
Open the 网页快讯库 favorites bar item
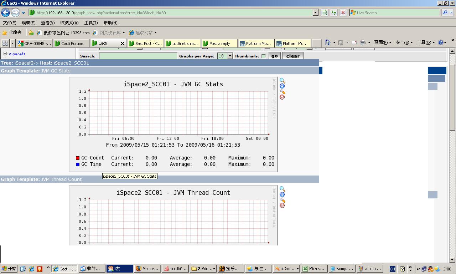pos(109,32)
